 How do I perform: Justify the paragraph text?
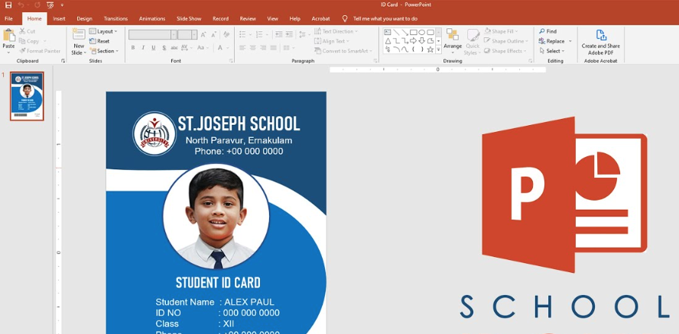pos(273,47)
